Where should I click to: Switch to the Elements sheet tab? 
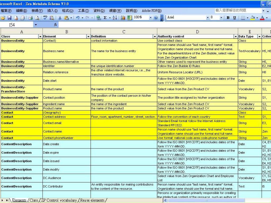point(19,200)
